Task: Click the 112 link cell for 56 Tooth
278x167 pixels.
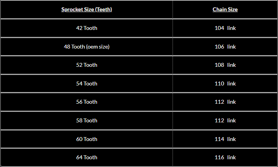Action: pyautogui.click(x=225, y=102)
